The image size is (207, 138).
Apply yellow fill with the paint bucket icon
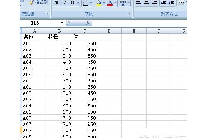(x=99, y=3)
